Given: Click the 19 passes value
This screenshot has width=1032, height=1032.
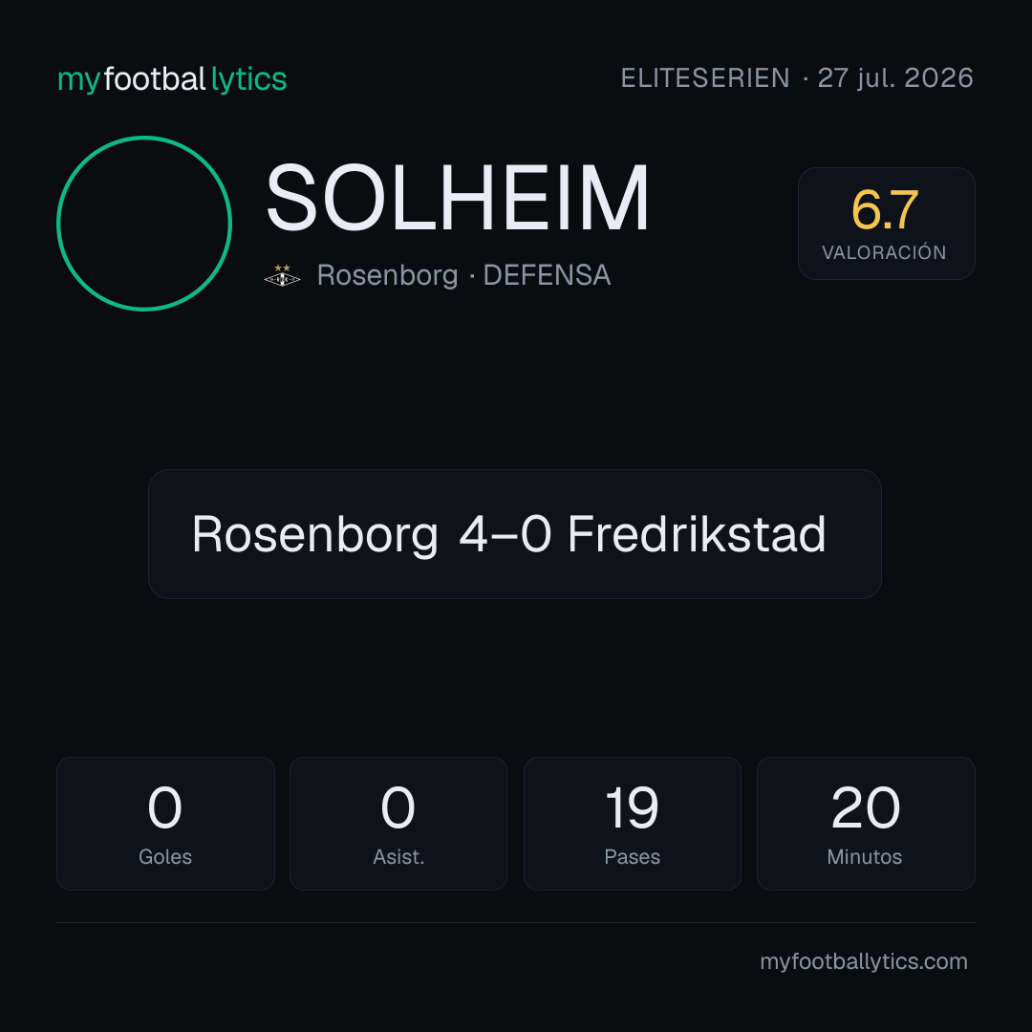Looking at the screenshot, I should 632,807.
